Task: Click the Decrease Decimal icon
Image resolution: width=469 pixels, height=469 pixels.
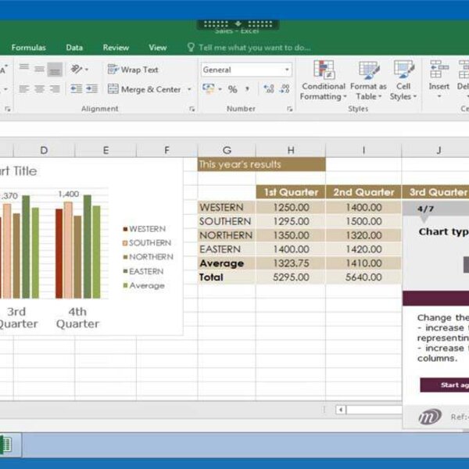Action: [285, 89]
